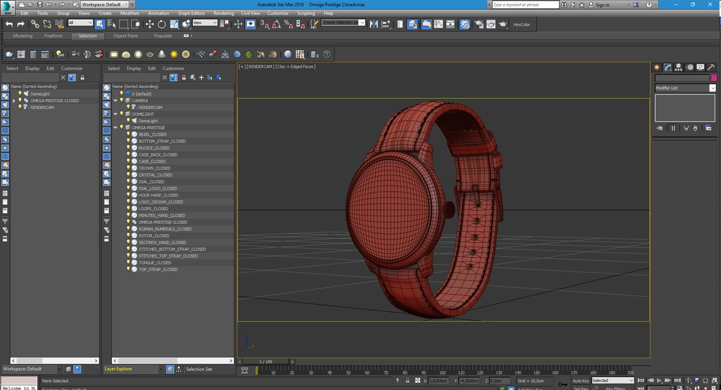Viewport: 721px width, 390px height.
Task: Open the Workspace: Default dropdown in title bar
Action: (x=104, y=5)
